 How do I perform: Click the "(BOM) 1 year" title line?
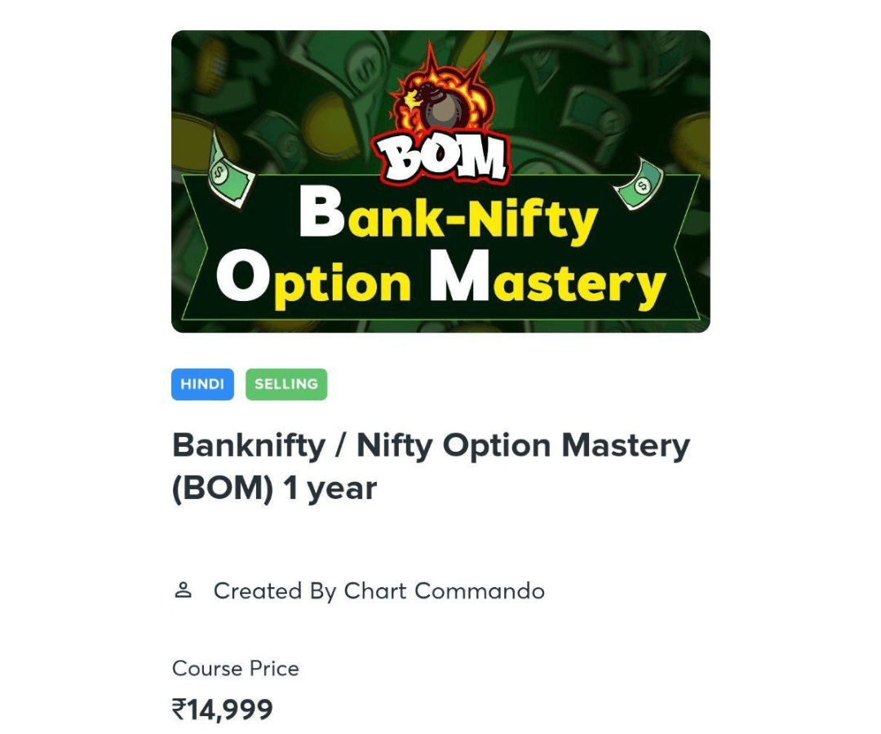[274, 489]
